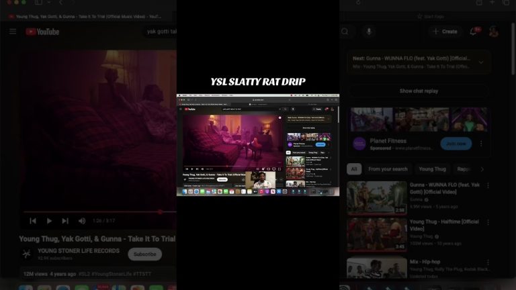The width and height of the screenshot is (516, 290).
Task: Open more options for Gunna WUNNA FLO video
Action: pos(488,185)
